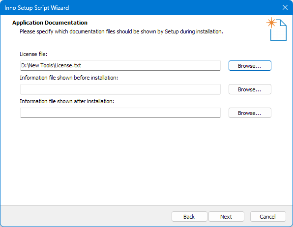
Task: Focus the before-installation information file field
Action: click(120, 89)
